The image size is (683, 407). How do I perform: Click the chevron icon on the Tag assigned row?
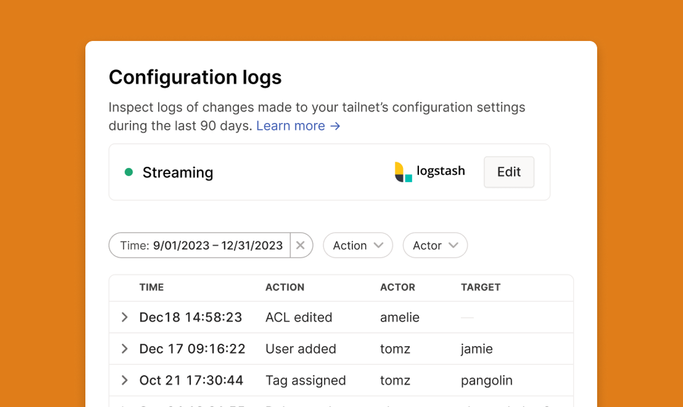[124, 380]
